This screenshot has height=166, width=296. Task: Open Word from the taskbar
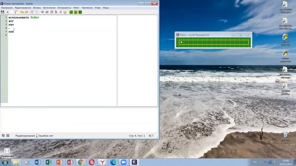[37, 162]
